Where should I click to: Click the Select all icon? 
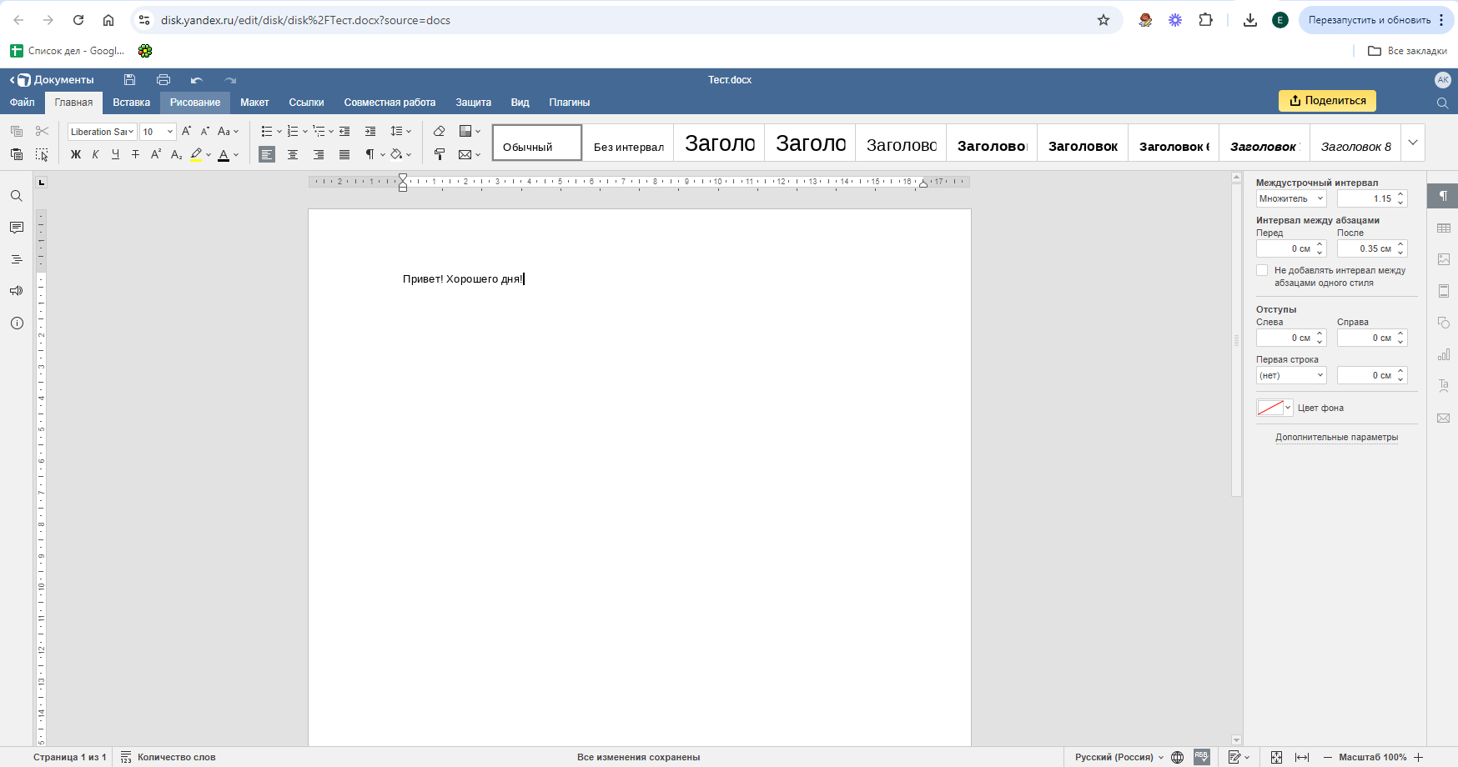42,154
